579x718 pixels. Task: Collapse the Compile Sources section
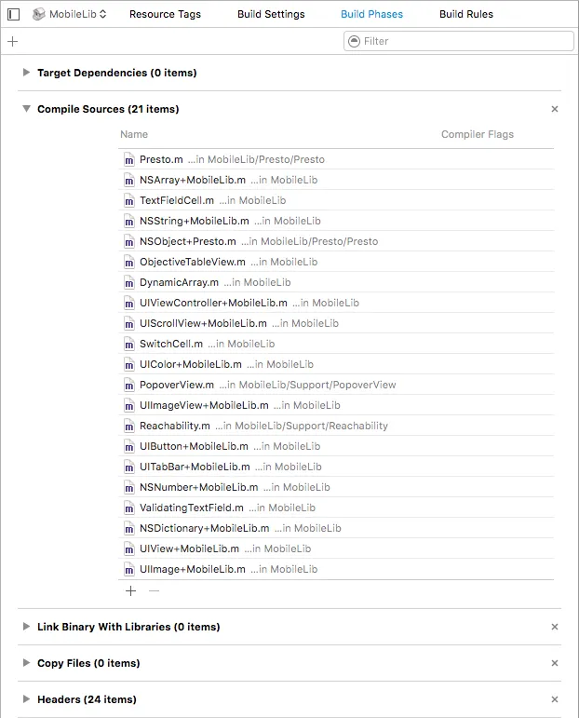(26, 109)
